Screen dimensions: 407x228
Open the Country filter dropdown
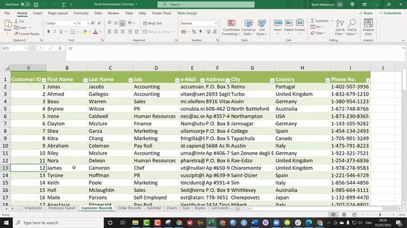point(328,80)
